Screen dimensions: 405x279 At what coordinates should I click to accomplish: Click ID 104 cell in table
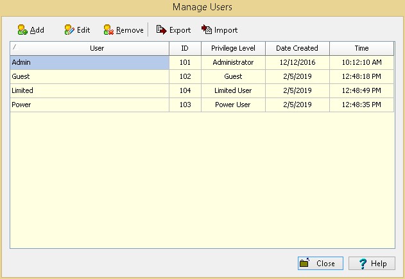[185, 90]
